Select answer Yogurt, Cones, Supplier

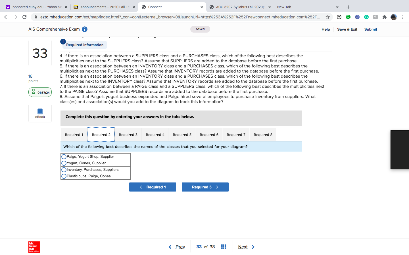point(64,163)
